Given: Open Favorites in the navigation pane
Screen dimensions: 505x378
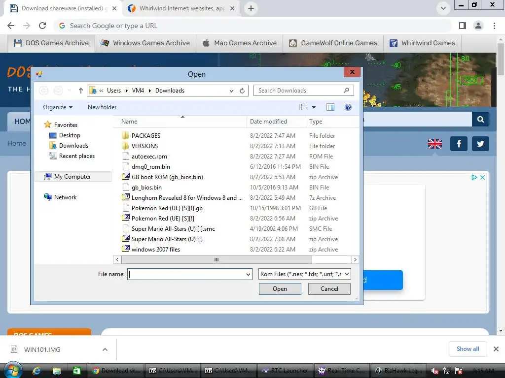Looking at the screenshot, I should click(66, 125).
